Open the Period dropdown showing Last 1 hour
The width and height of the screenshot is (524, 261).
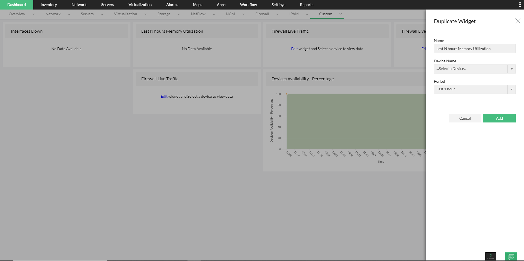tap(511, 89)
